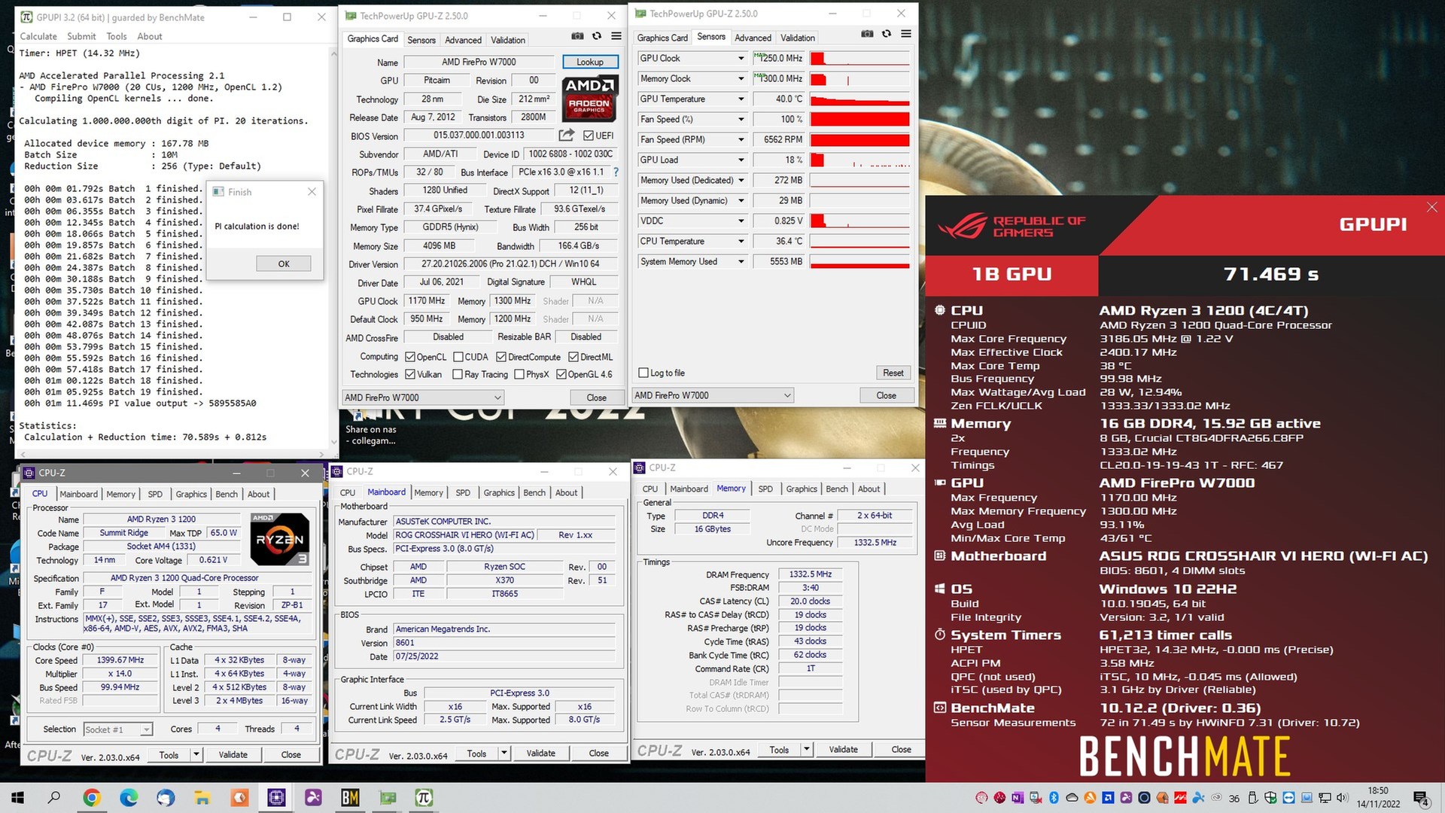1445x813 pixels.
Task: Open Microsoft Edge from taskbar
Action: coord(129,798)
